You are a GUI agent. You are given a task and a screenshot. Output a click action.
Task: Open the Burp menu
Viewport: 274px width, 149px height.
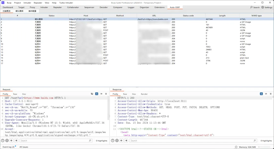point(9,3)
